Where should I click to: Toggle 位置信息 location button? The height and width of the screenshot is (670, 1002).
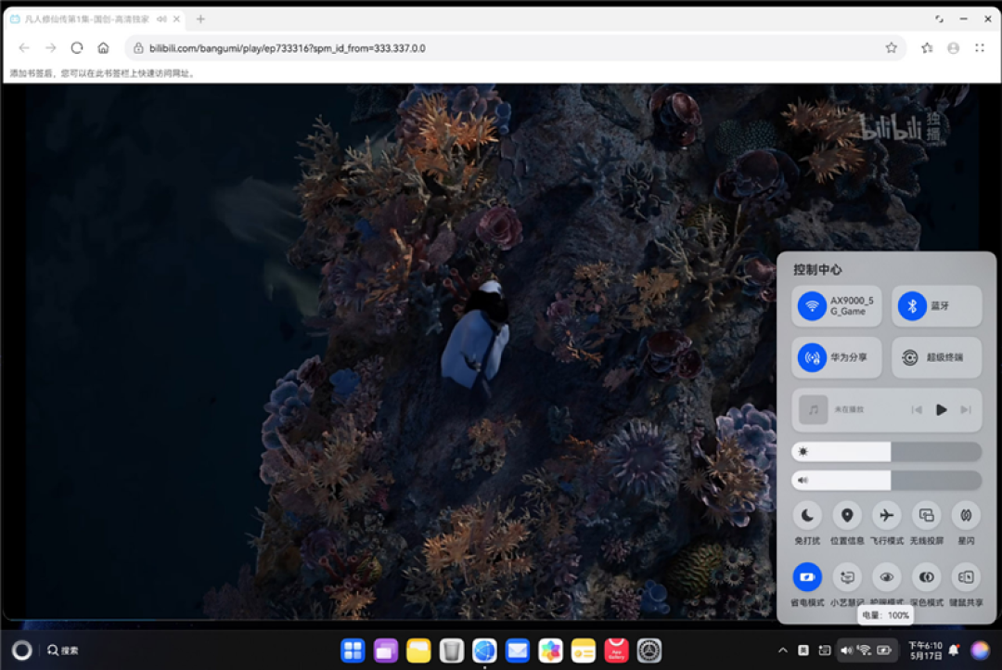(847, 515)
